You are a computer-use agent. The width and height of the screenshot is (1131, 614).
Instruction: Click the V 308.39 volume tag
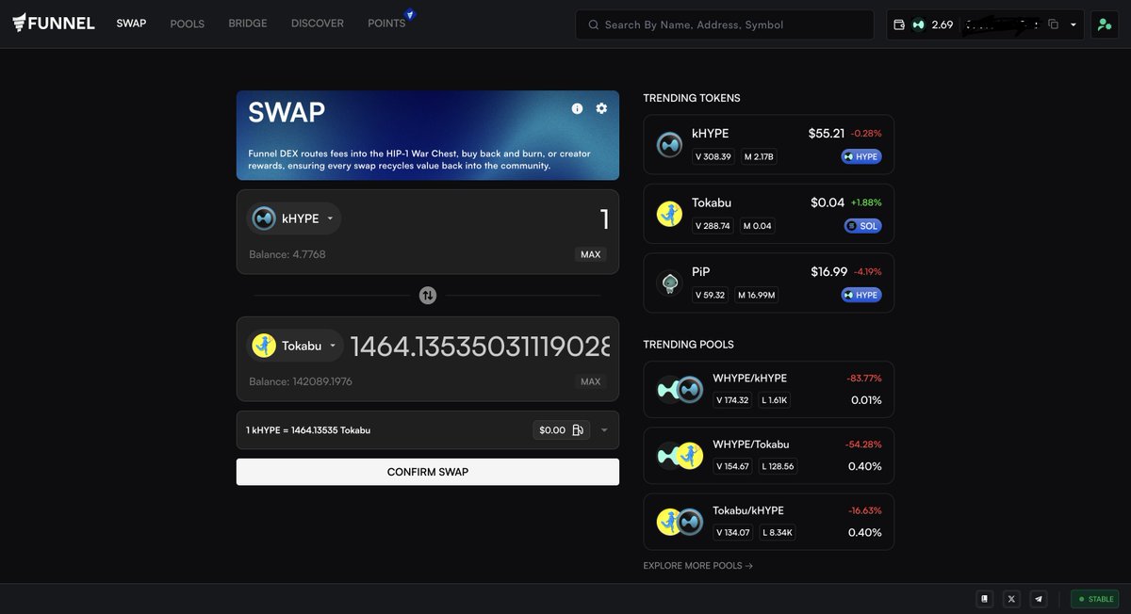tap(713, 157)
